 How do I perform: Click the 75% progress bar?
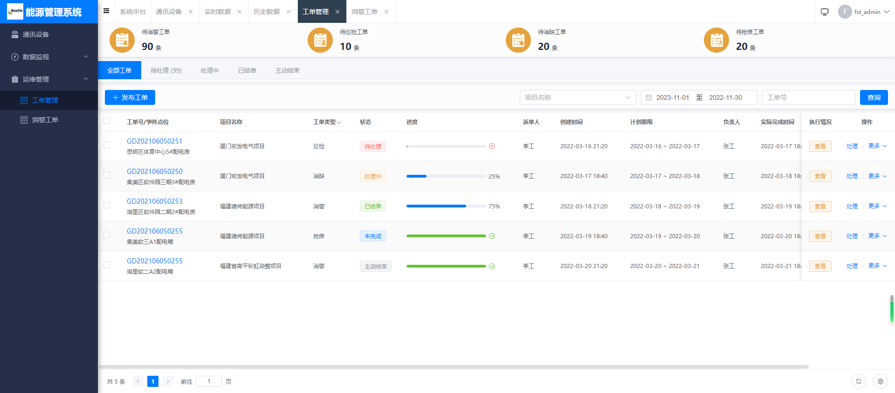(x=446, y=206)
